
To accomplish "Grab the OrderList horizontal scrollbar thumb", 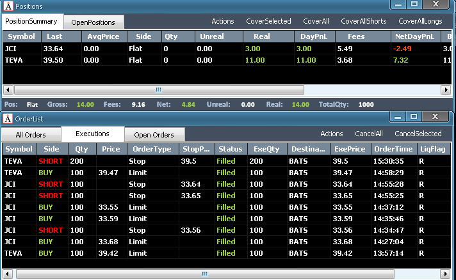I will tap(205, 274).
